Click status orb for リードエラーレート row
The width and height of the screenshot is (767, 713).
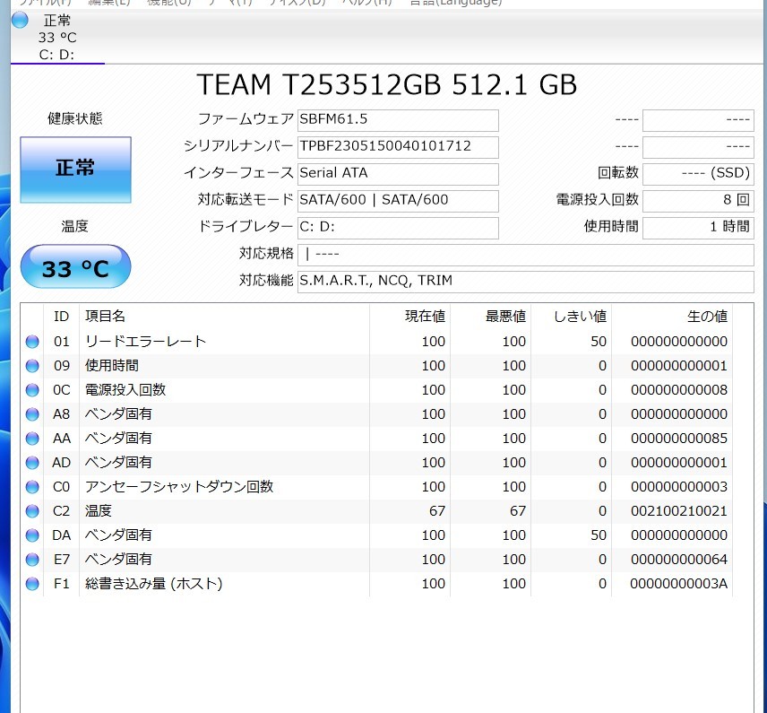(33, 342)
